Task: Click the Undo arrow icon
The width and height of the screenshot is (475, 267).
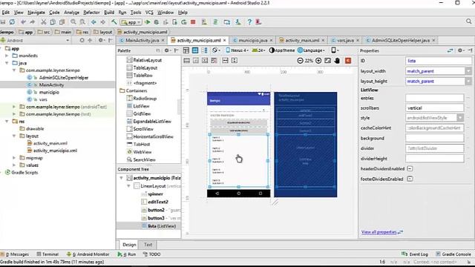Action: point(23,22)
